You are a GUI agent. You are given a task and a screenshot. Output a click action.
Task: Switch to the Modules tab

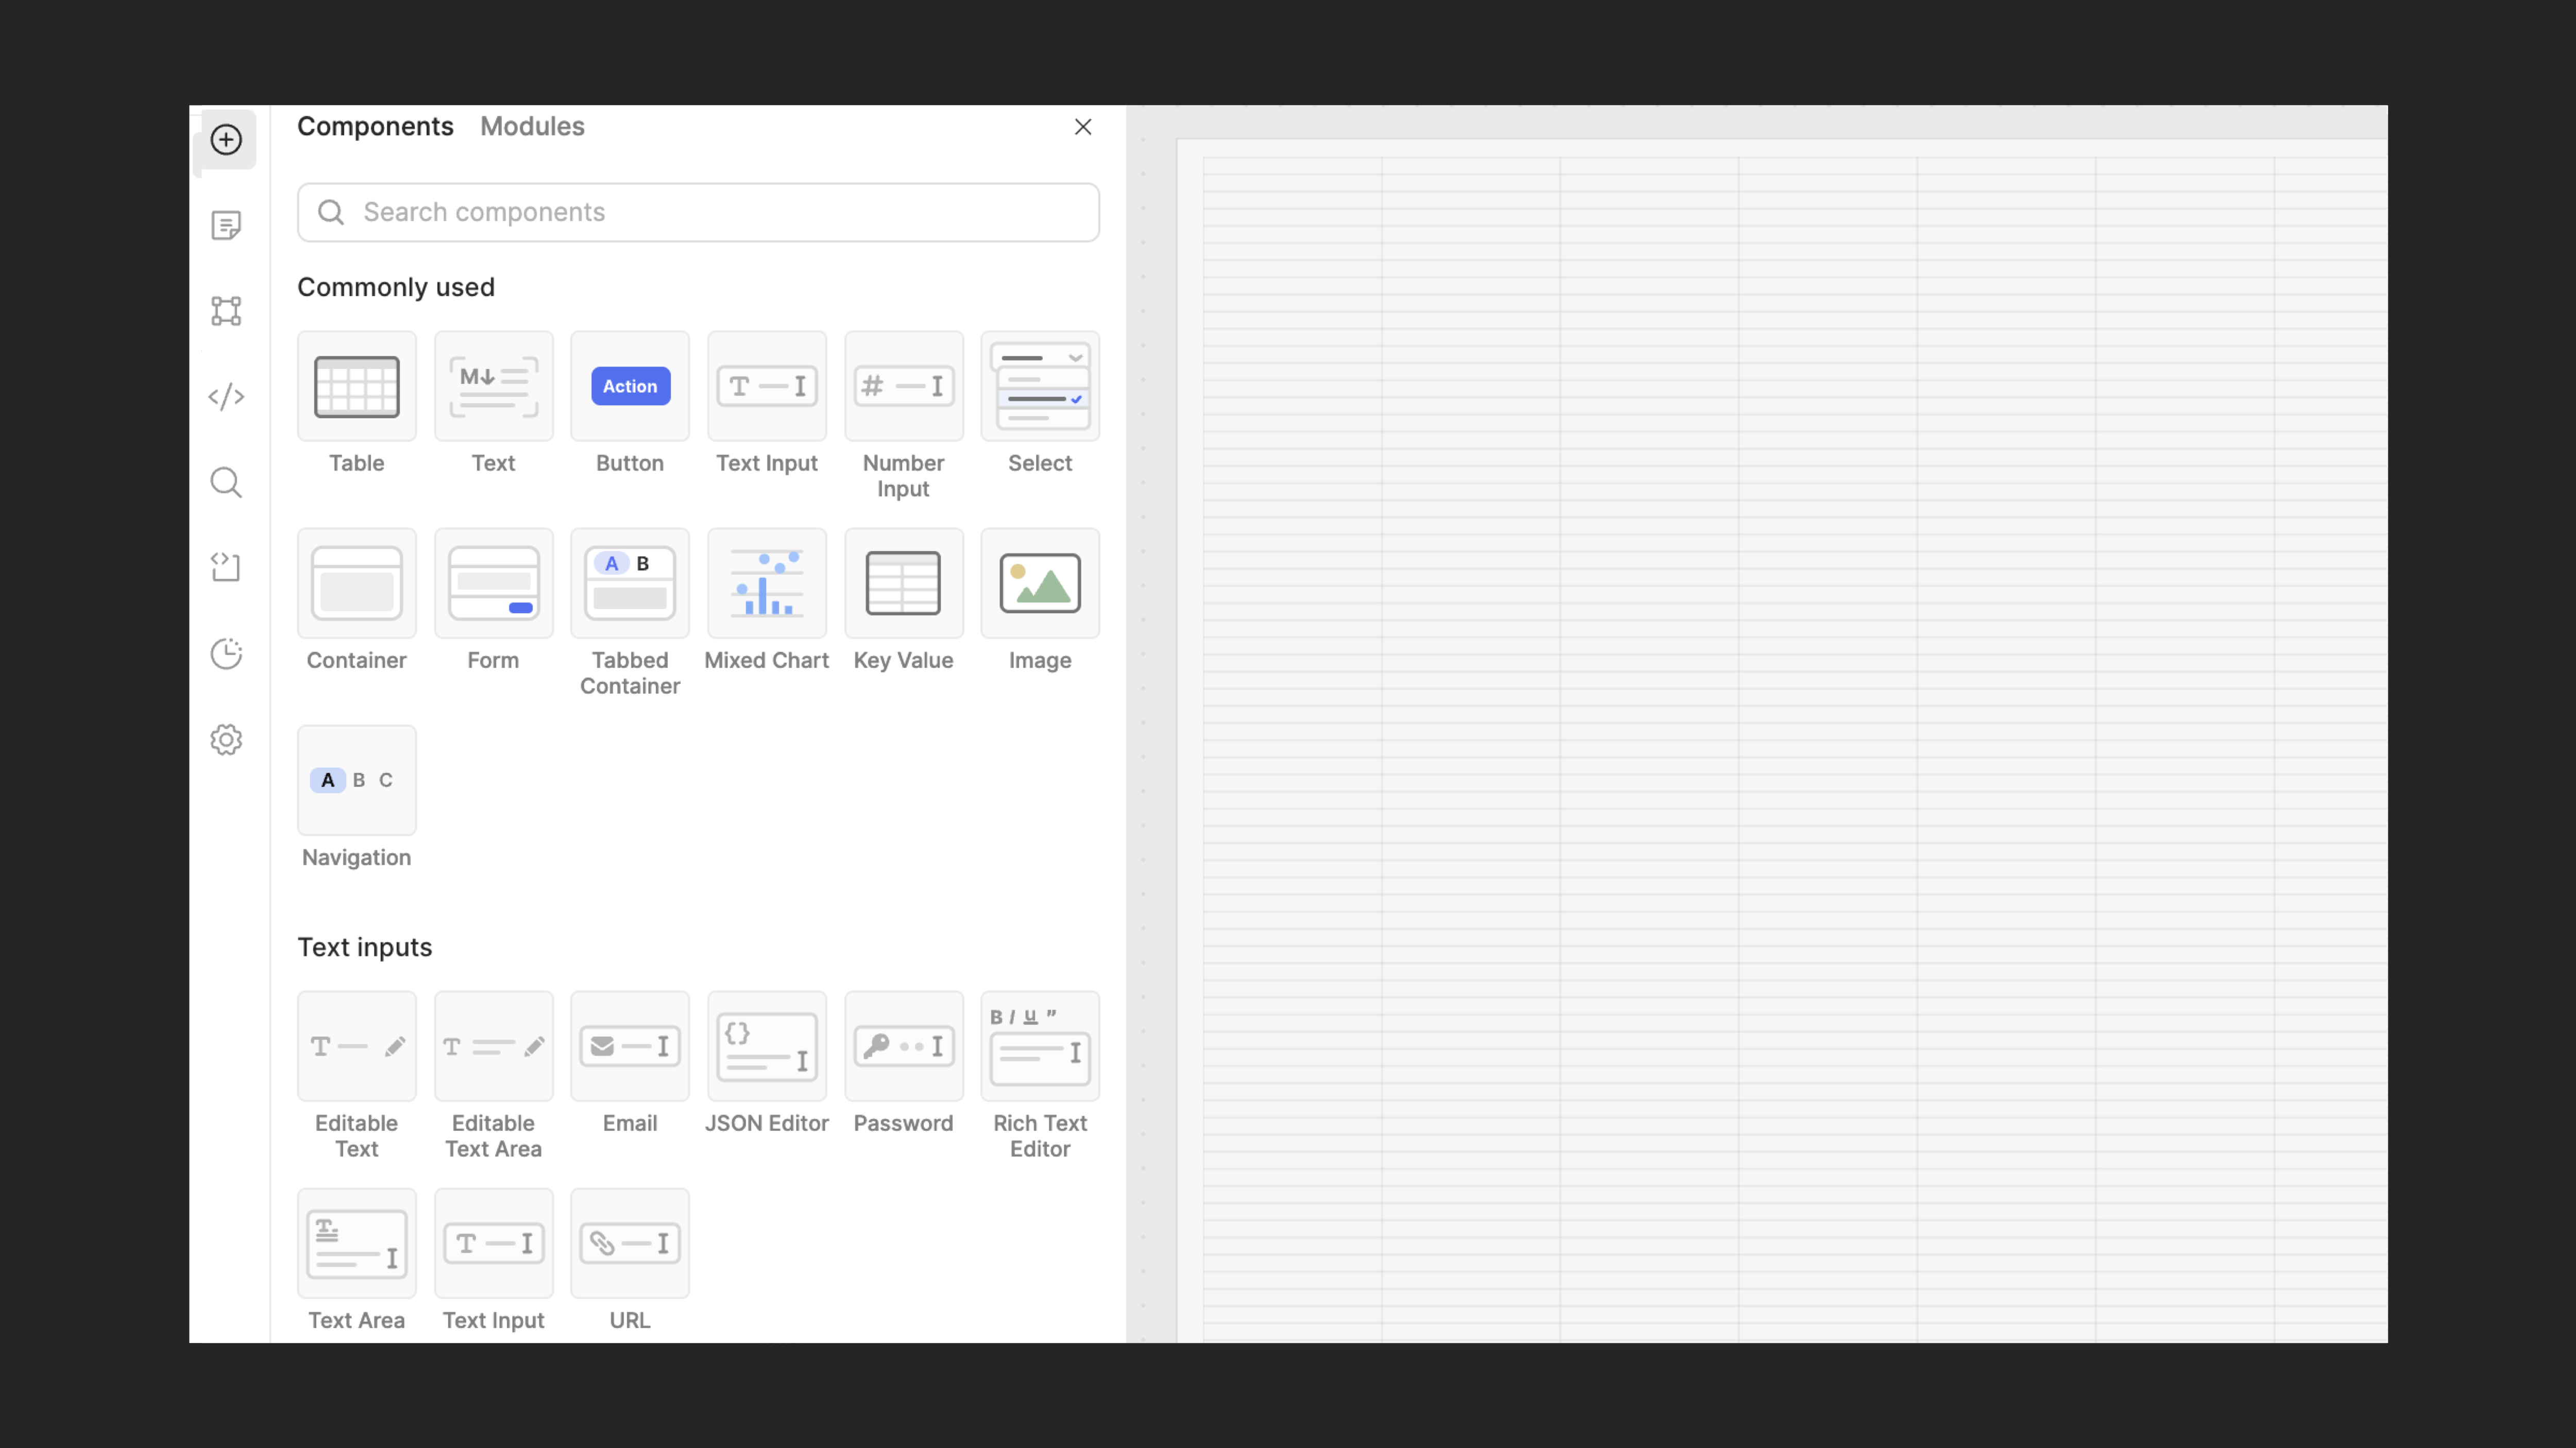532,127
